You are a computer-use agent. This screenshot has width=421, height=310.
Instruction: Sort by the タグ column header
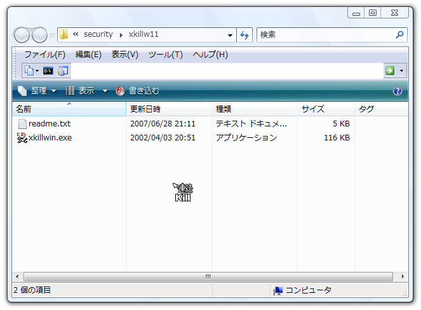[381, 109]
